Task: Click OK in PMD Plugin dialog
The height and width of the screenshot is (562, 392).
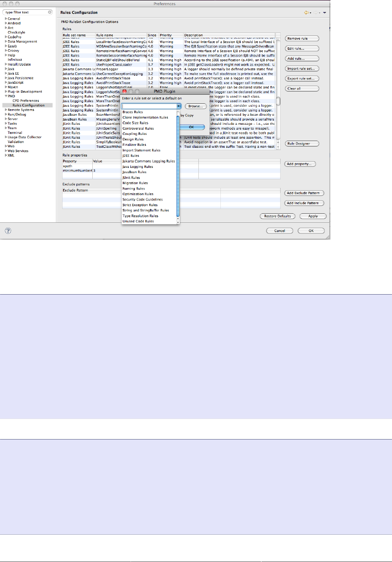Action: 191,127
